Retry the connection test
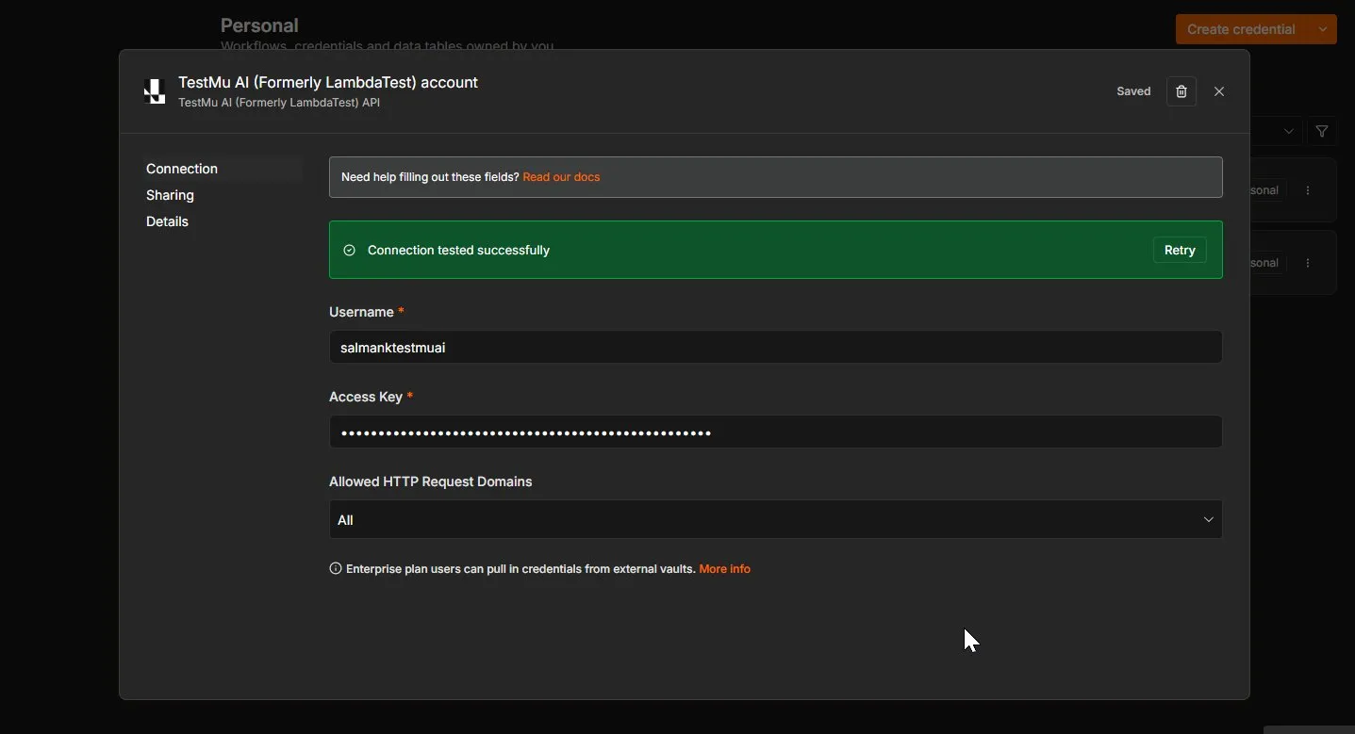Screen dimensions: 1355x734 (1180, 250)
